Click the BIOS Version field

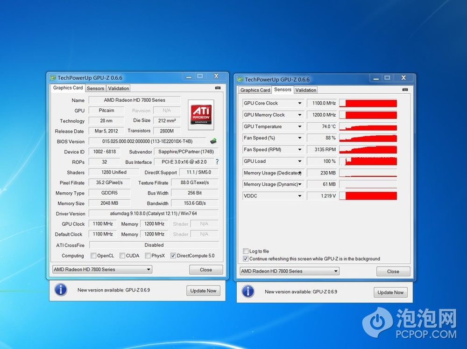(148, 141)
